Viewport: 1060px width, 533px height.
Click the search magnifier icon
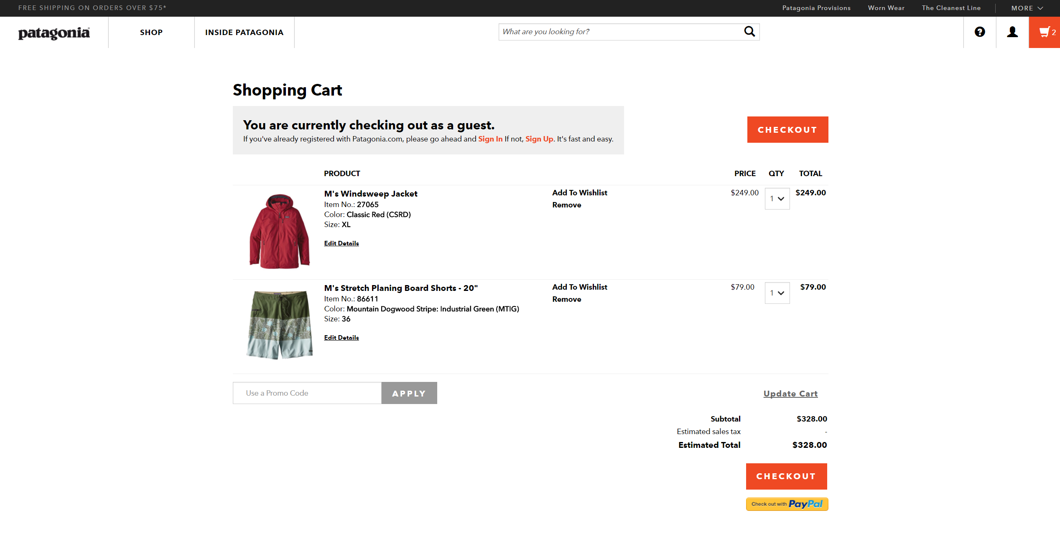point(749,32)
